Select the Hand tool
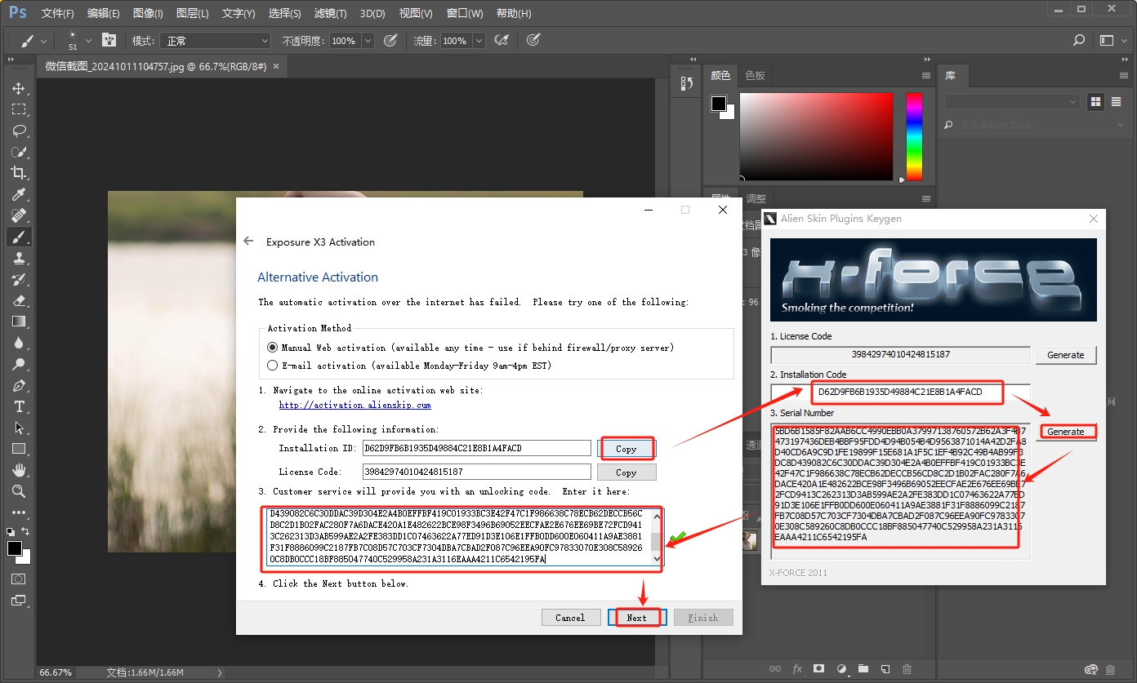The width and height of the screenshot is (1137, 683). (x=19, y=470)
